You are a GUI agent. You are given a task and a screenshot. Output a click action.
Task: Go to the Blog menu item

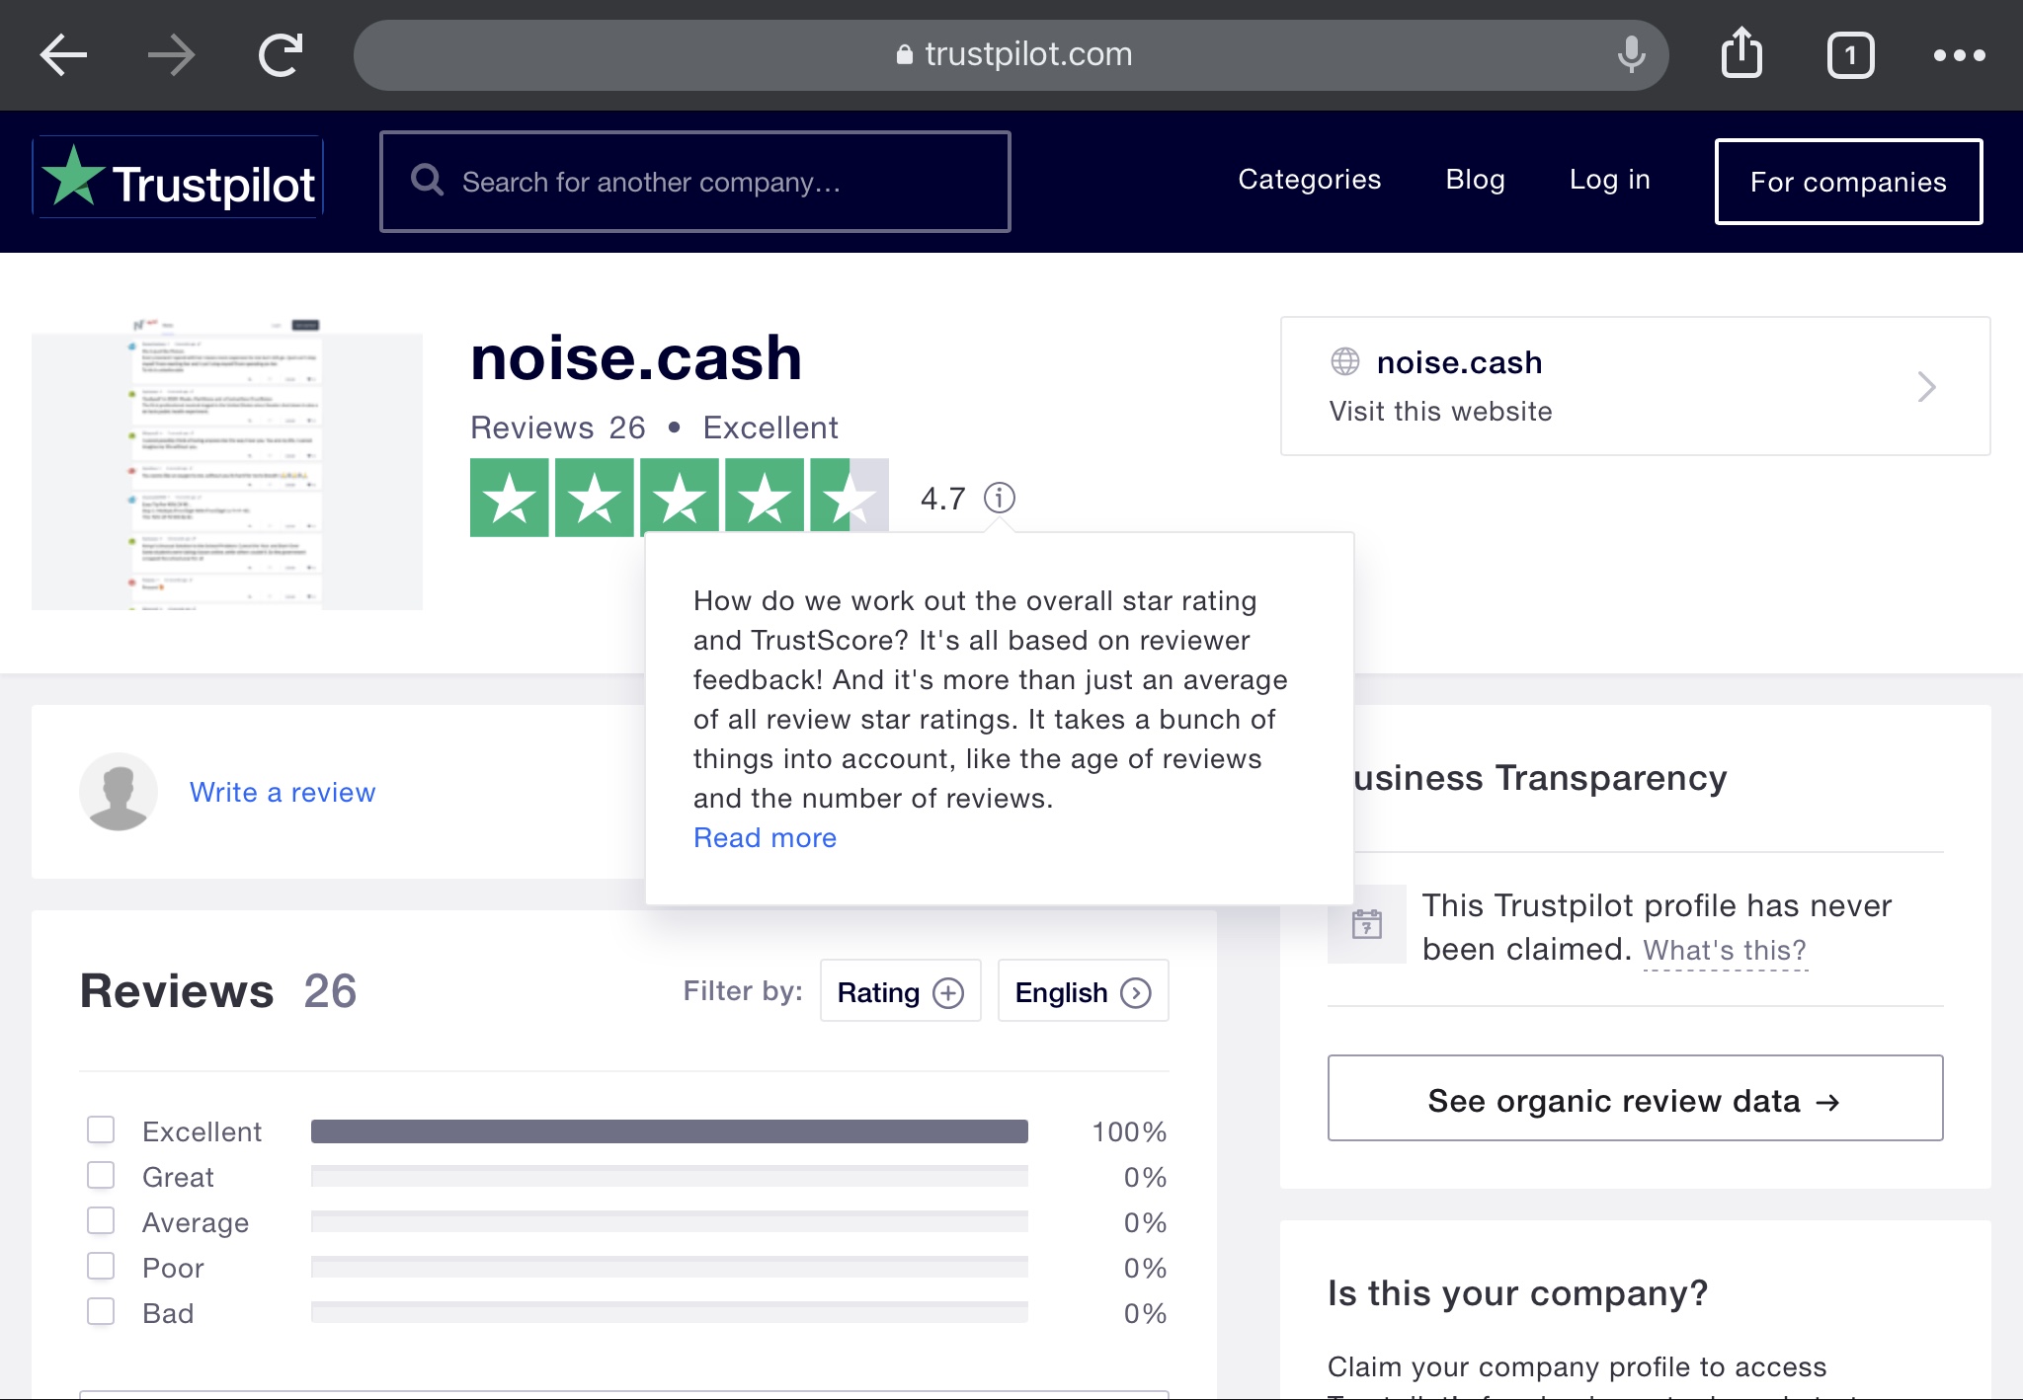[x=1475, y=180]
